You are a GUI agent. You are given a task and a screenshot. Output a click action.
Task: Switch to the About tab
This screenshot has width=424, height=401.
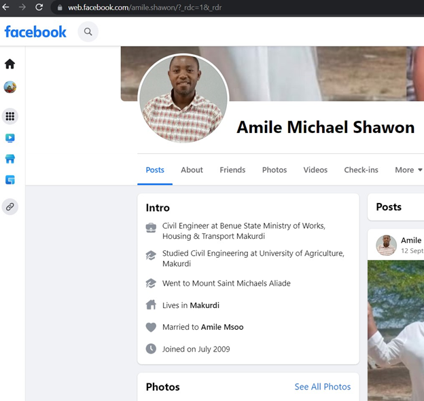pos(192,170)
